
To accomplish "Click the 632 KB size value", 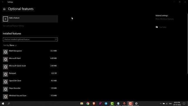I will (54, 73).
